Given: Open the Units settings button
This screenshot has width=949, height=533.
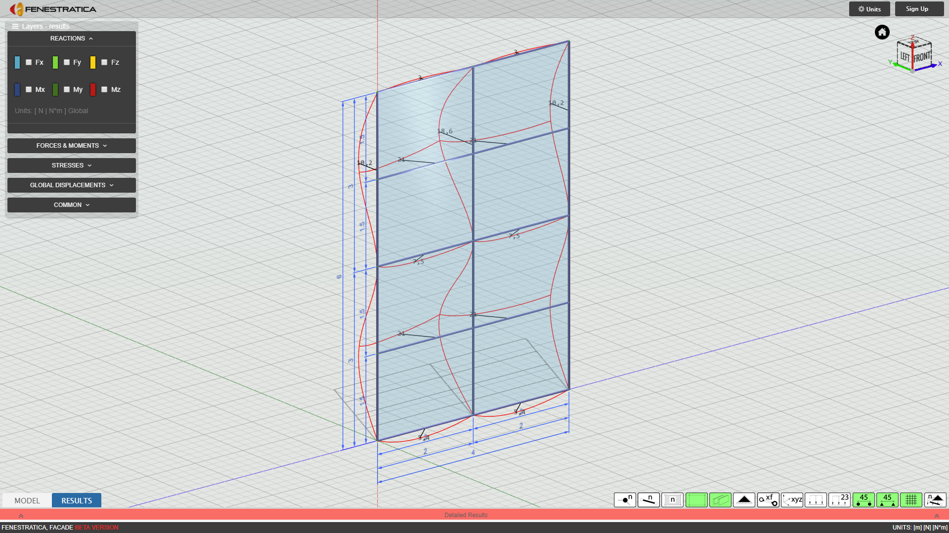Looking at the screenshot, I should click(x=869, y=9).
